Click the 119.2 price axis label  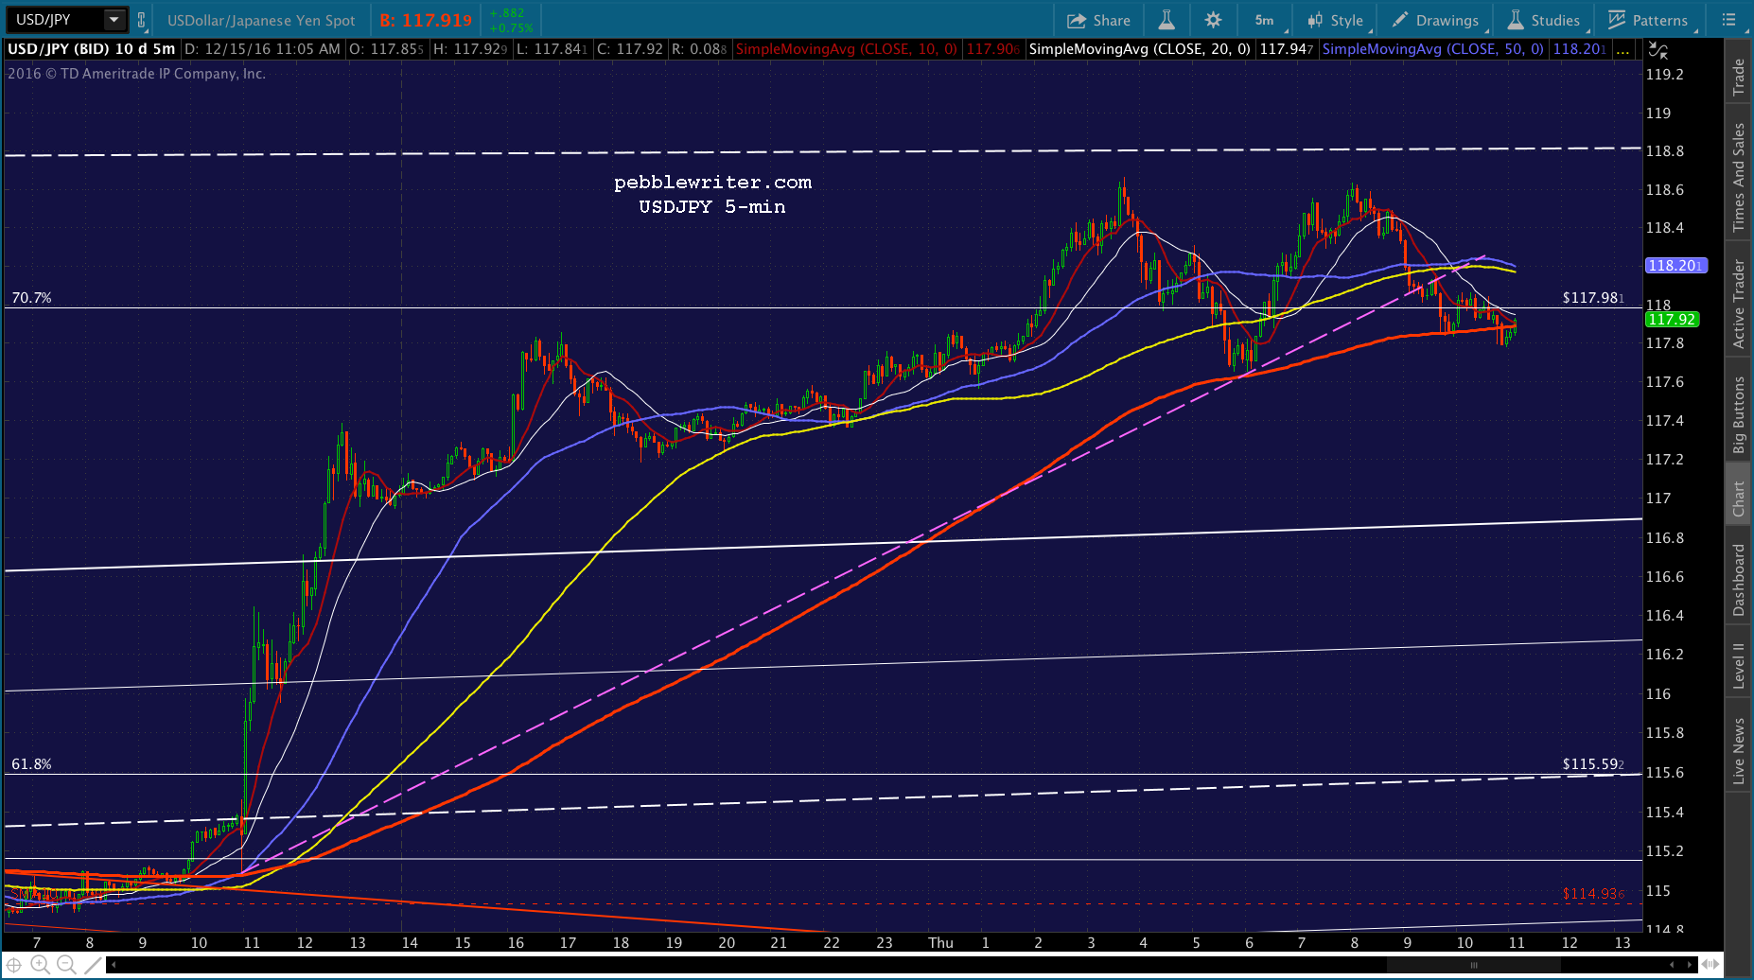coord(1665,75)
